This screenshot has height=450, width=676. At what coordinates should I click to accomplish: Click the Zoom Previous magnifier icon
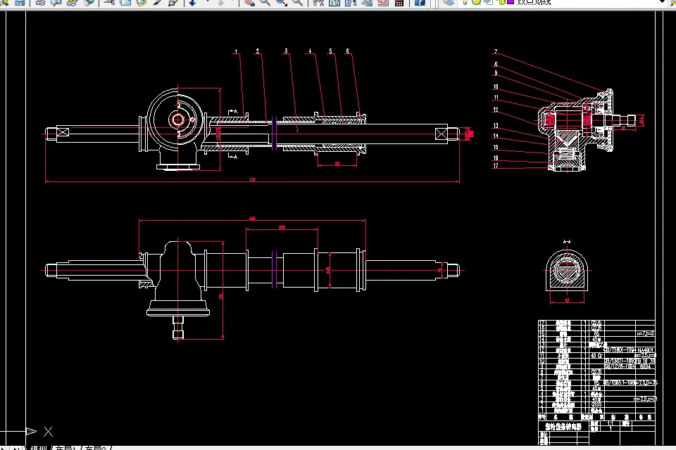click(297, 2)
